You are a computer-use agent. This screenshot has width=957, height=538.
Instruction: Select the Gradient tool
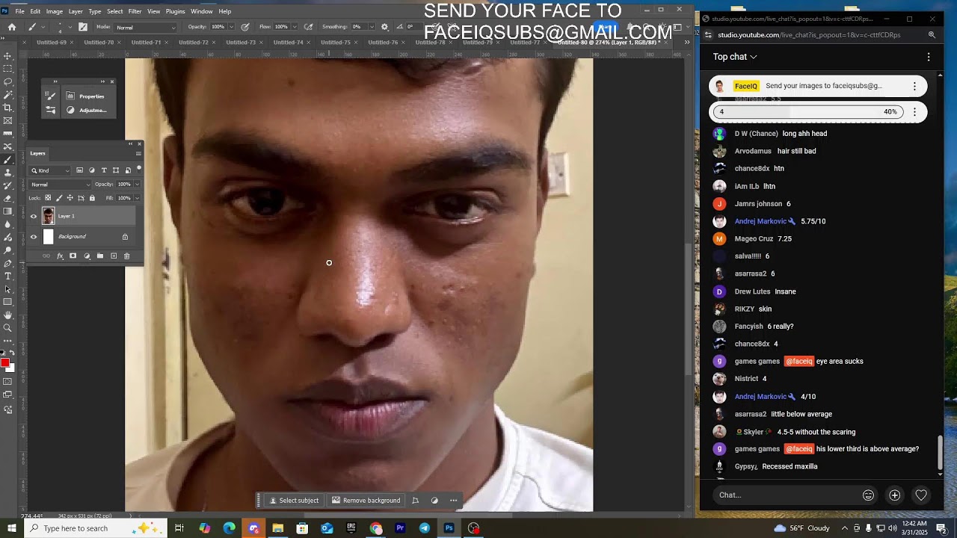tap(7, 211)
